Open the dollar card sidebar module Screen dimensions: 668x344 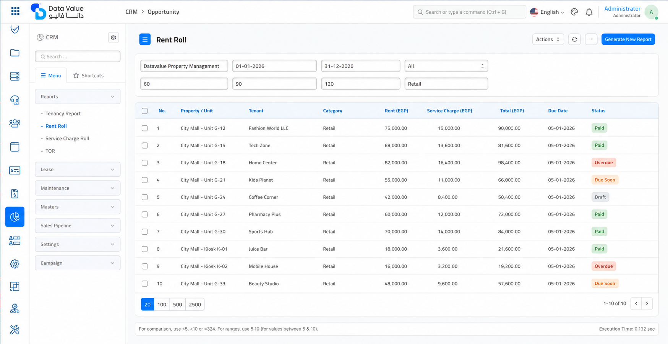15,170
